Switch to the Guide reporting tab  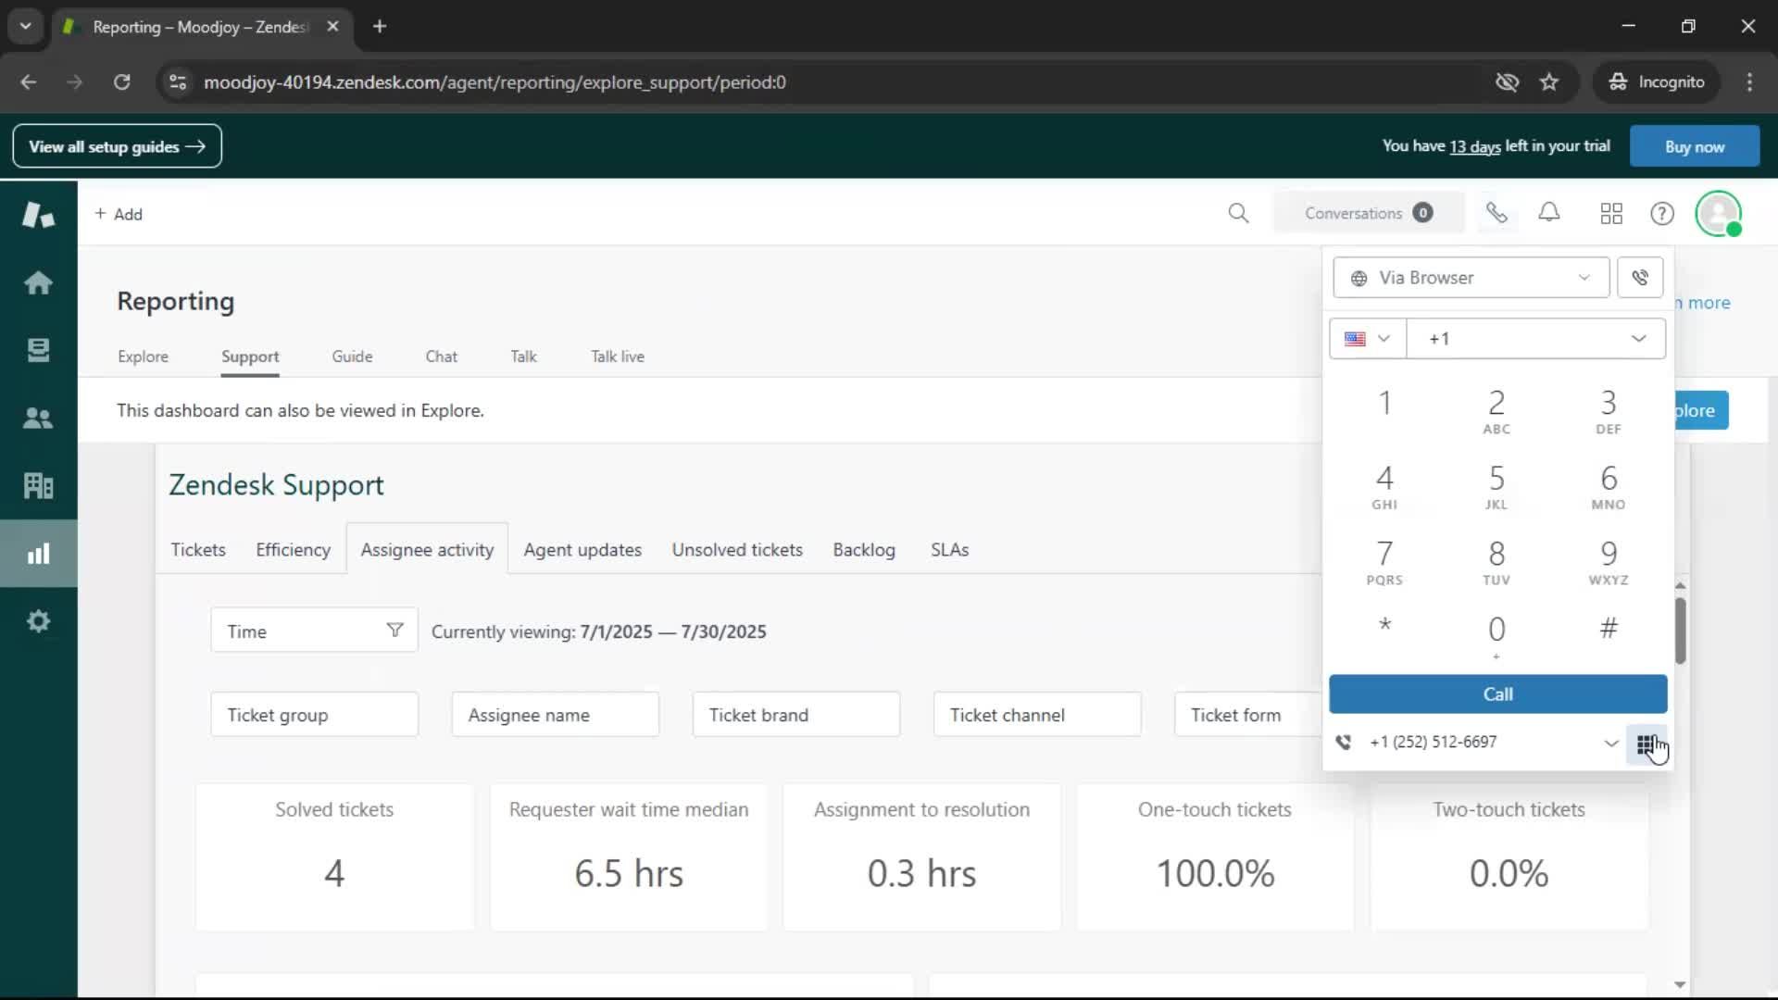point(352,356)
